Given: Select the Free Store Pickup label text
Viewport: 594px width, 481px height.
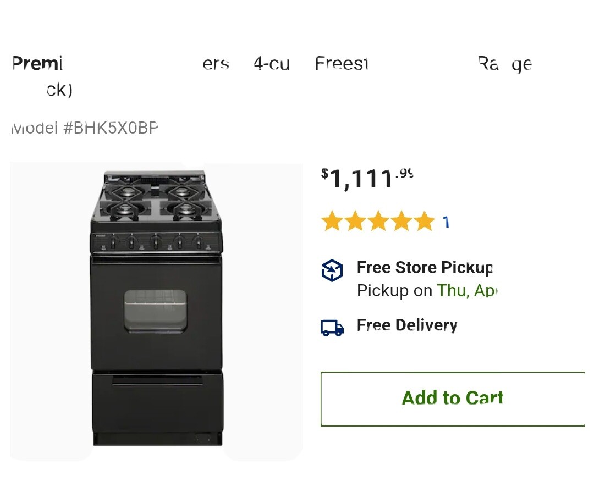Looking at the screenshot, I should tap(425, 268).
